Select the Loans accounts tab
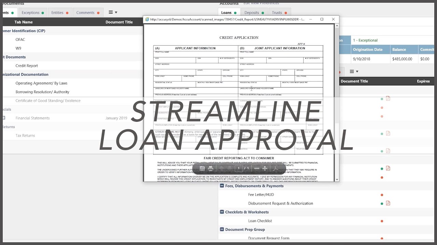 point(228,13)
